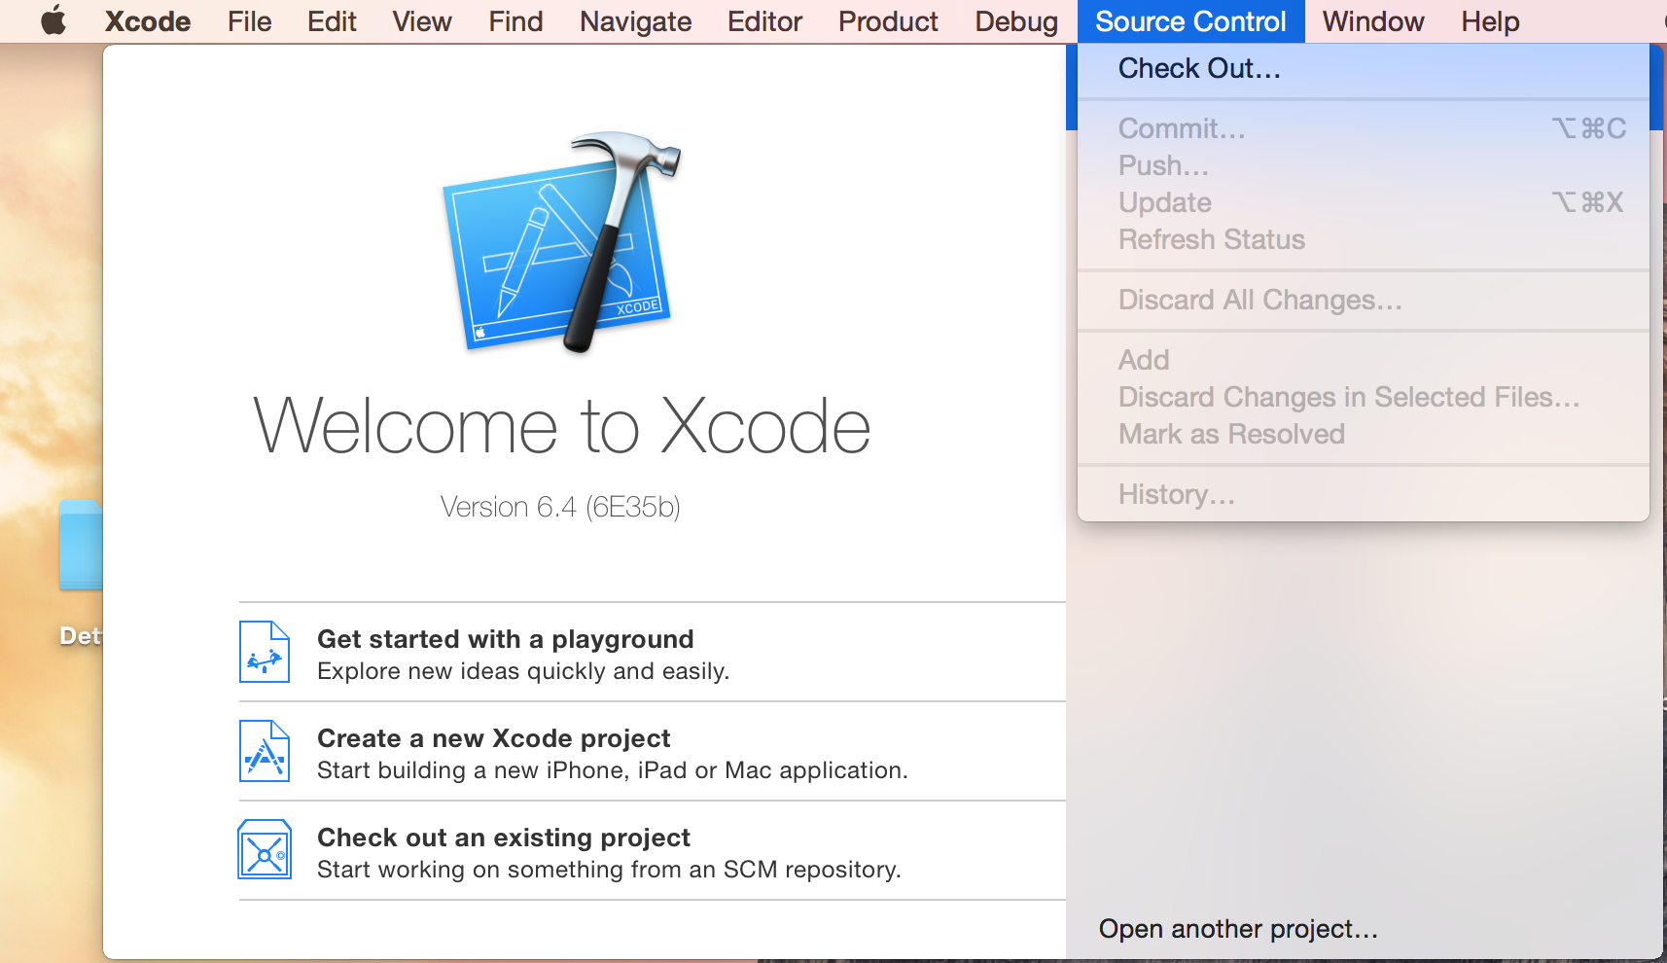1667x963 pixels.
Task: Click the desktop folder icon behind the window
Action: 81,545
